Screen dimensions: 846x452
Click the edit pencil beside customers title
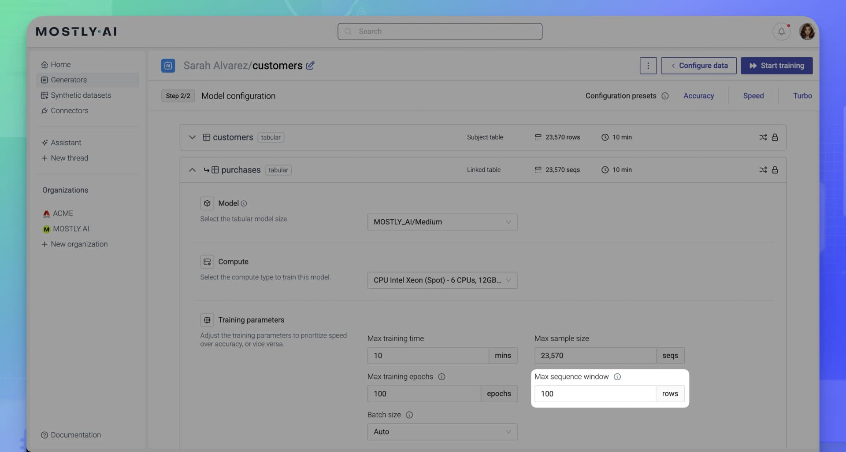pos(311,65)
